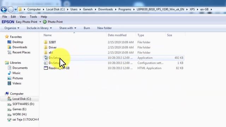Expand the arrow after Programs in the breadcrumb
226x127 pixels.
pos(134,10)
